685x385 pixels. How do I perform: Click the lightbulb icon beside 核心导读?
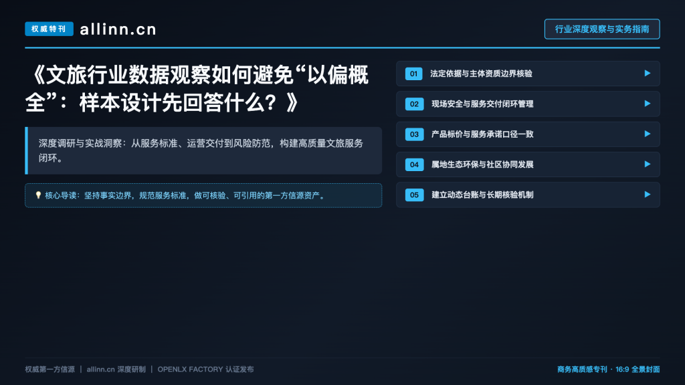point(38,195)
